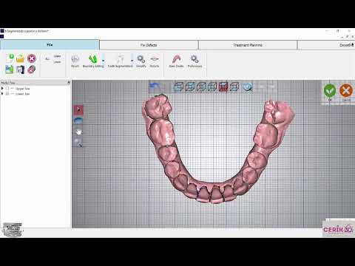
Task: Activate the hand pan tool
Action: (x=78, y=132)
